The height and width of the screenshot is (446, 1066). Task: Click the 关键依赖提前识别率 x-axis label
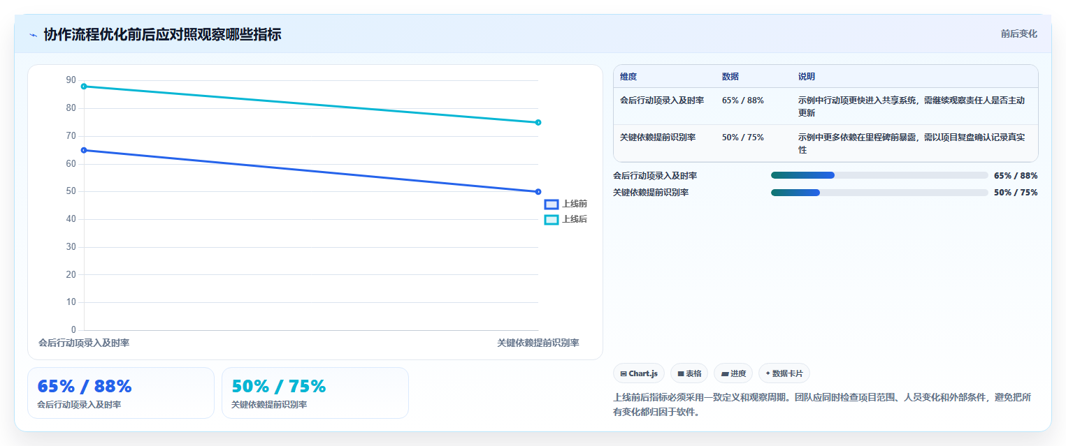point(538,343)
